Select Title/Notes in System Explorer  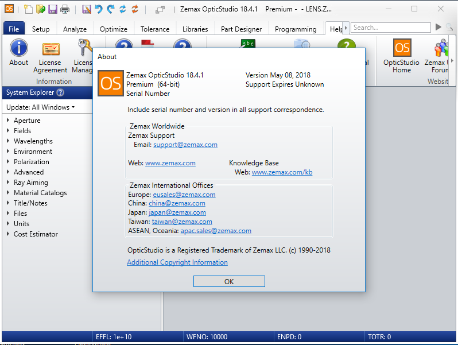pyautogui.click(x=30, y=203)
